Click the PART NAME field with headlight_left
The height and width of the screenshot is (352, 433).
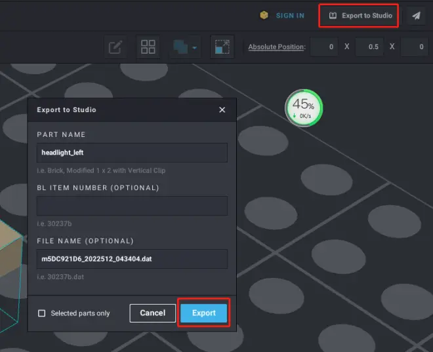(x=132, y=153)
